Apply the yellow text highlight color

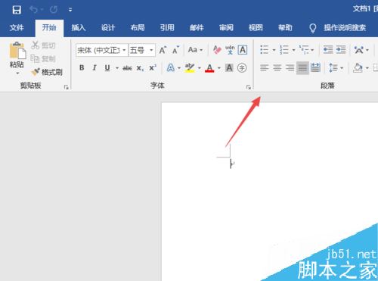coord(190,67)
